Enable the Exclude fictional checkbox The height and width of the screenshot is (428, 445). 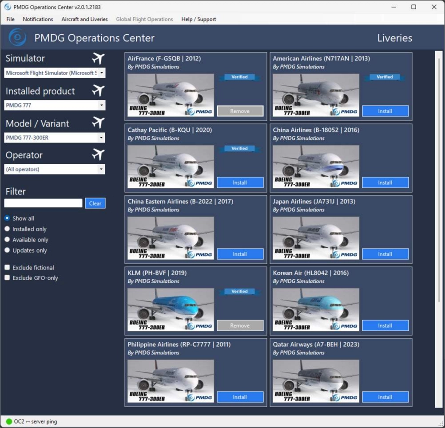pos(7,268)
